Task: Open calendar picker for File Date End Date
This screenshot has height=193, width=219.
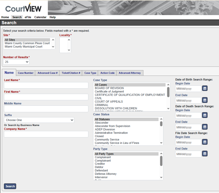Action: tap(205, 154)
